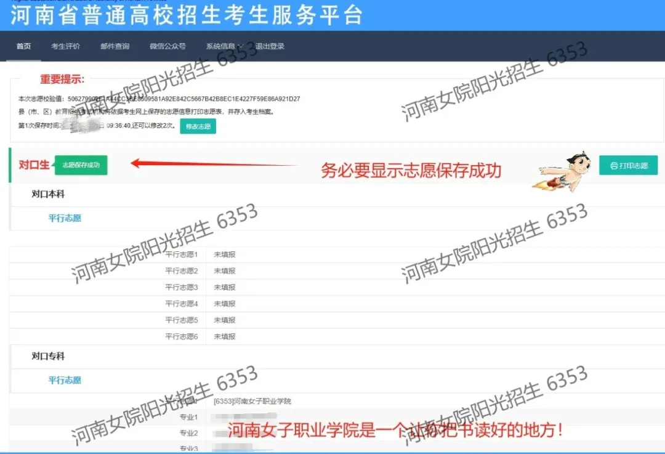Go to 考生评价 in the navigation bar
Screen dimensions: 665x454
[x=65, y=46]
